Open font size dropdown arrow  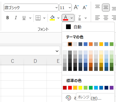pos(70,8)
